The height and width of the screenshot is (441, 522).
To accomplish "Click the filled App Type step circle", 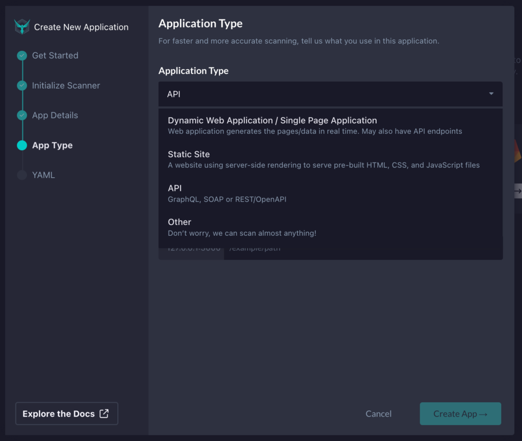I will [21, 145].
